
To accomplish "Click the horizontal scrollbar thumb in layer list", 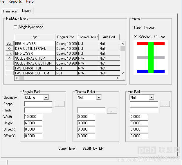I will click(22, 78).
